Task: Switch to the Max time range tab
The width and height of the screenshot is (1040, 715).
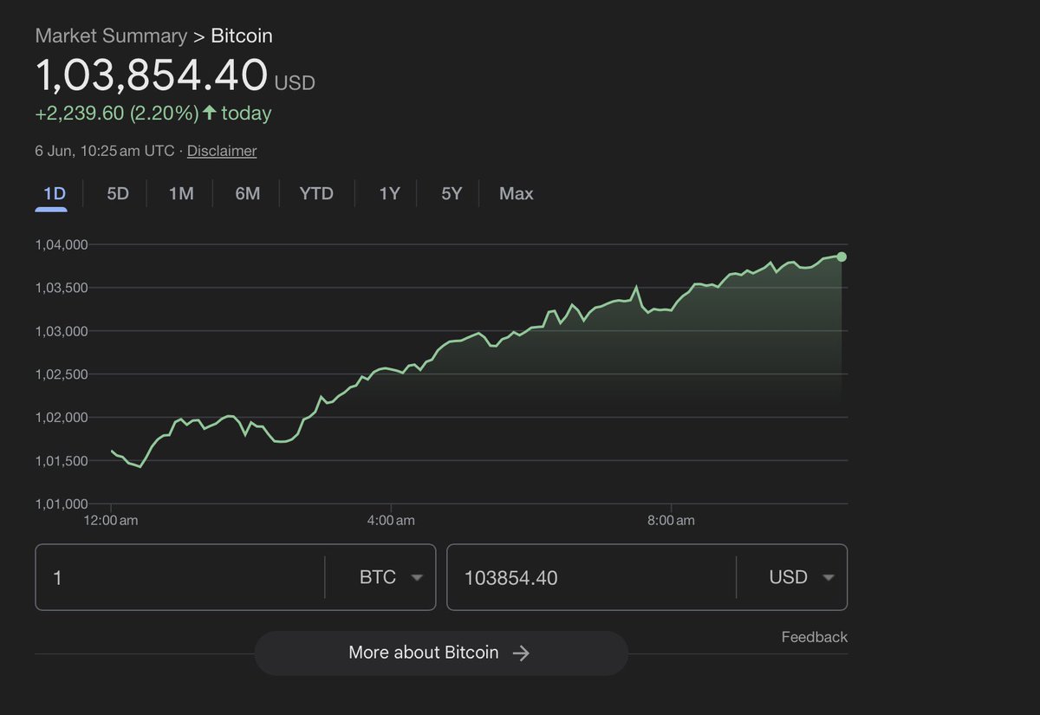Action: (516, 193)
